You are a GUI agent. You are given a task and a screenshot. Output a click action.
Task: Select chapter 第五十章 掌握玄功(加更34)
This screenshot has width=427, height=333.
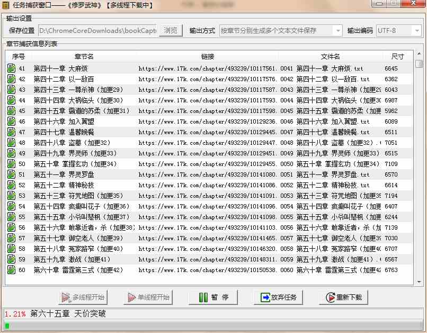point(75,164)
